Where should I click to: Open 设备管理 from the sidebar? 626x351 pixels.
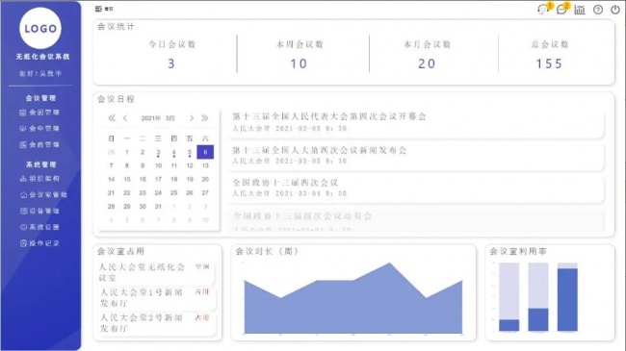click(x=39, y=211)
